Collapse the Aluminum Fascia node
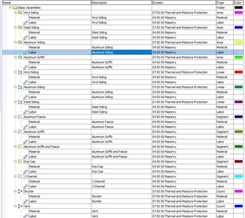Image resolution: width=245 pixels, height=218 pixels. click(x=15, y=117)
